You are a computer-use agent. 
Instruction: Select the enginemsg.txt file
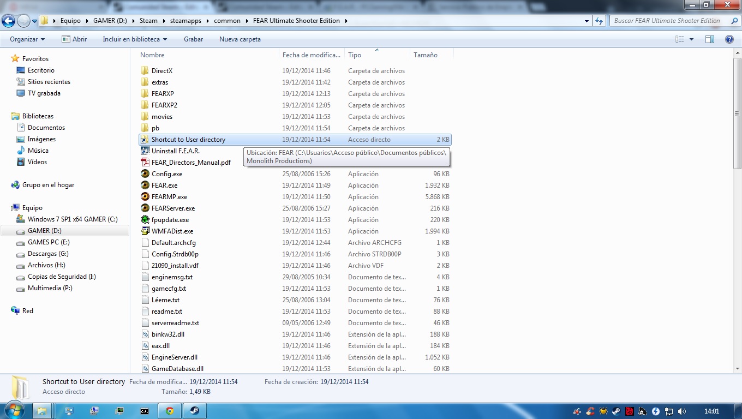click(172, 277)
